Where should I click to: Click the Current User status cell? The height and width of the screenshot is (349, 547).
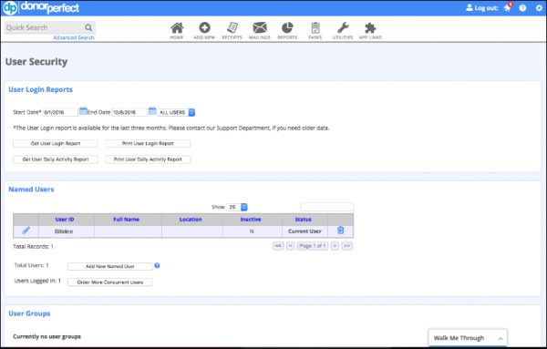coord(304,231)
